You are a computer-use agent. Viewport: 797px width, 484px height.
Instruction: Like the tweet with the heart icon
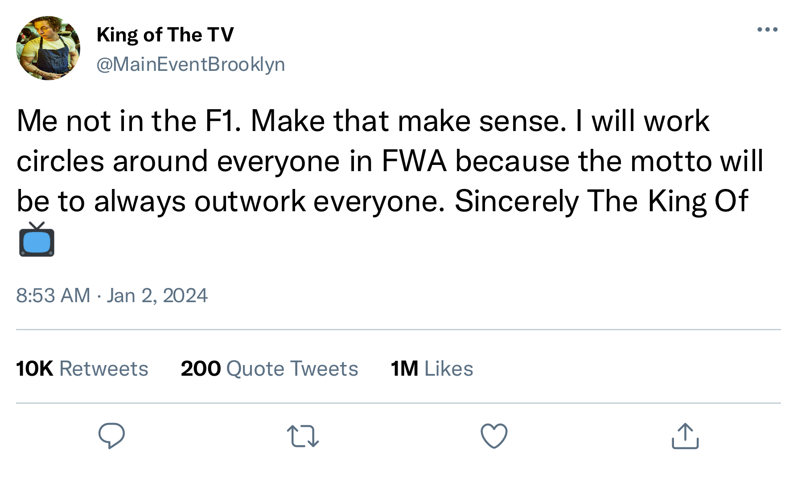(494, 435)
